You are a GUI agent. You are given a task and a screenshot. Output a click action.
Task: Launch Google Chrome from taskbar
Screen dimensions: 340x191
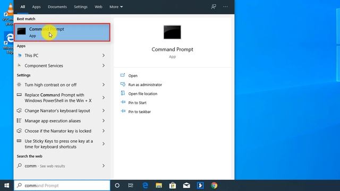214,185
